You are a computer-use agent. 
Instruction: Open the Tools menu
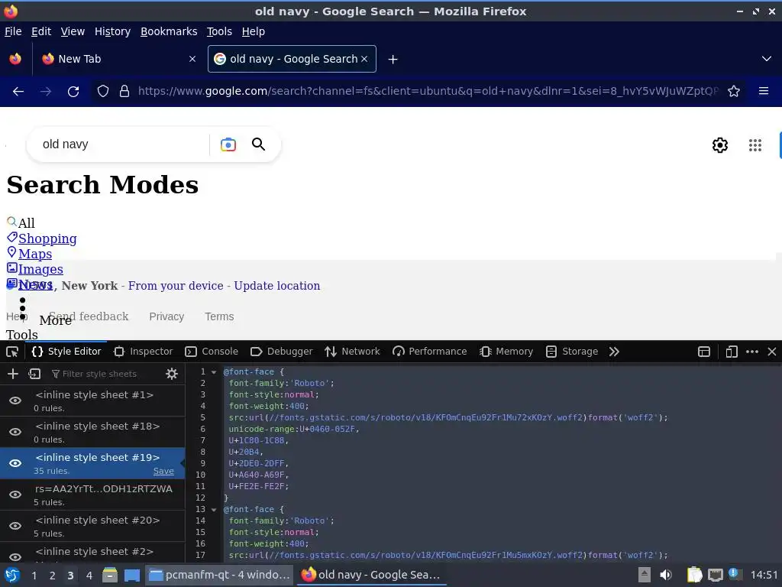[219, 31]
